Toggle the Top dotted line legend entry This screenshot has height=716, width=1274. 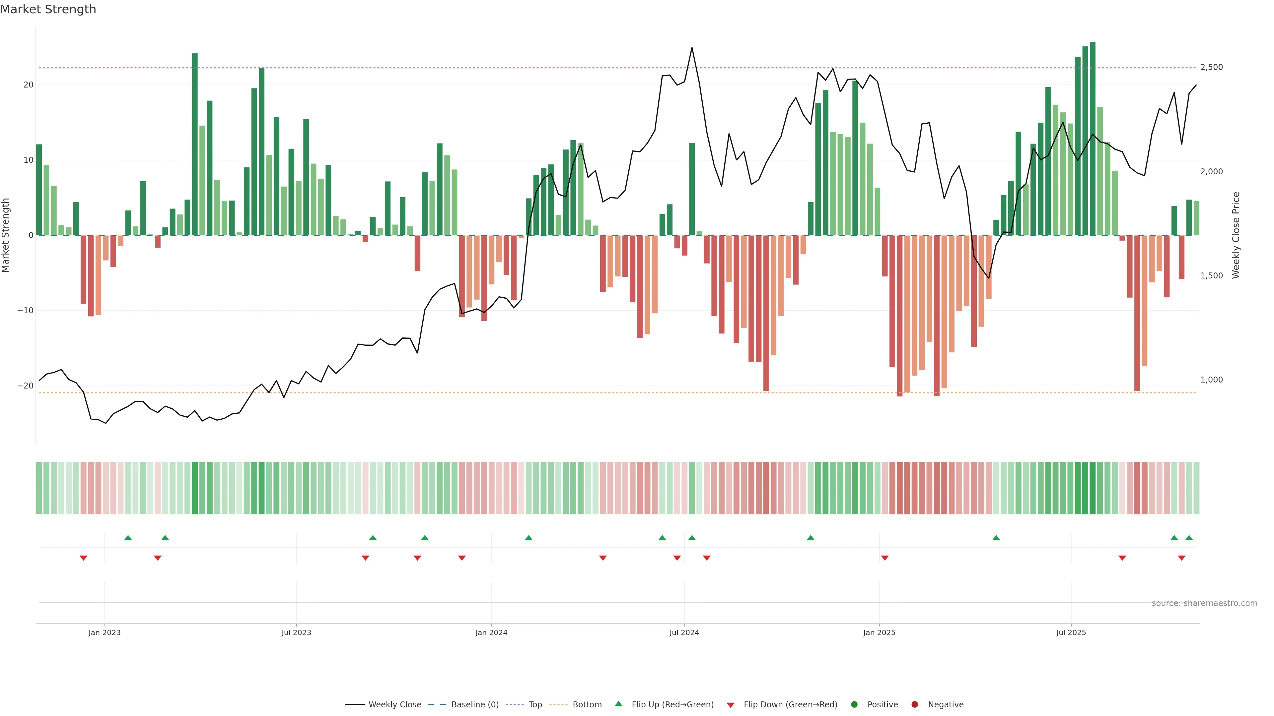[x=514, y=705]
